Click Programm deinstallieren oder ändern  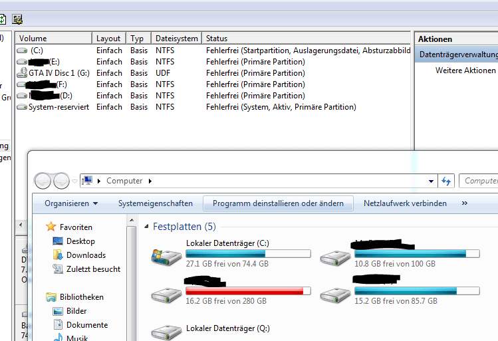278,203
